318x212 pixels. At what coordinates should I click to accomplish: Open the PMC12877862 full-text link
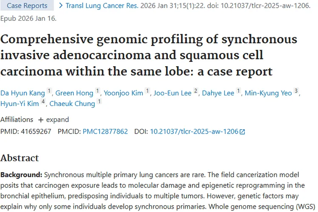105,131
